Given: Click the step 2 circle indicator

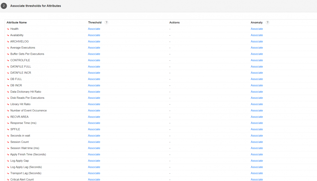Looking at the screenshot, I should tap(4, 6).
